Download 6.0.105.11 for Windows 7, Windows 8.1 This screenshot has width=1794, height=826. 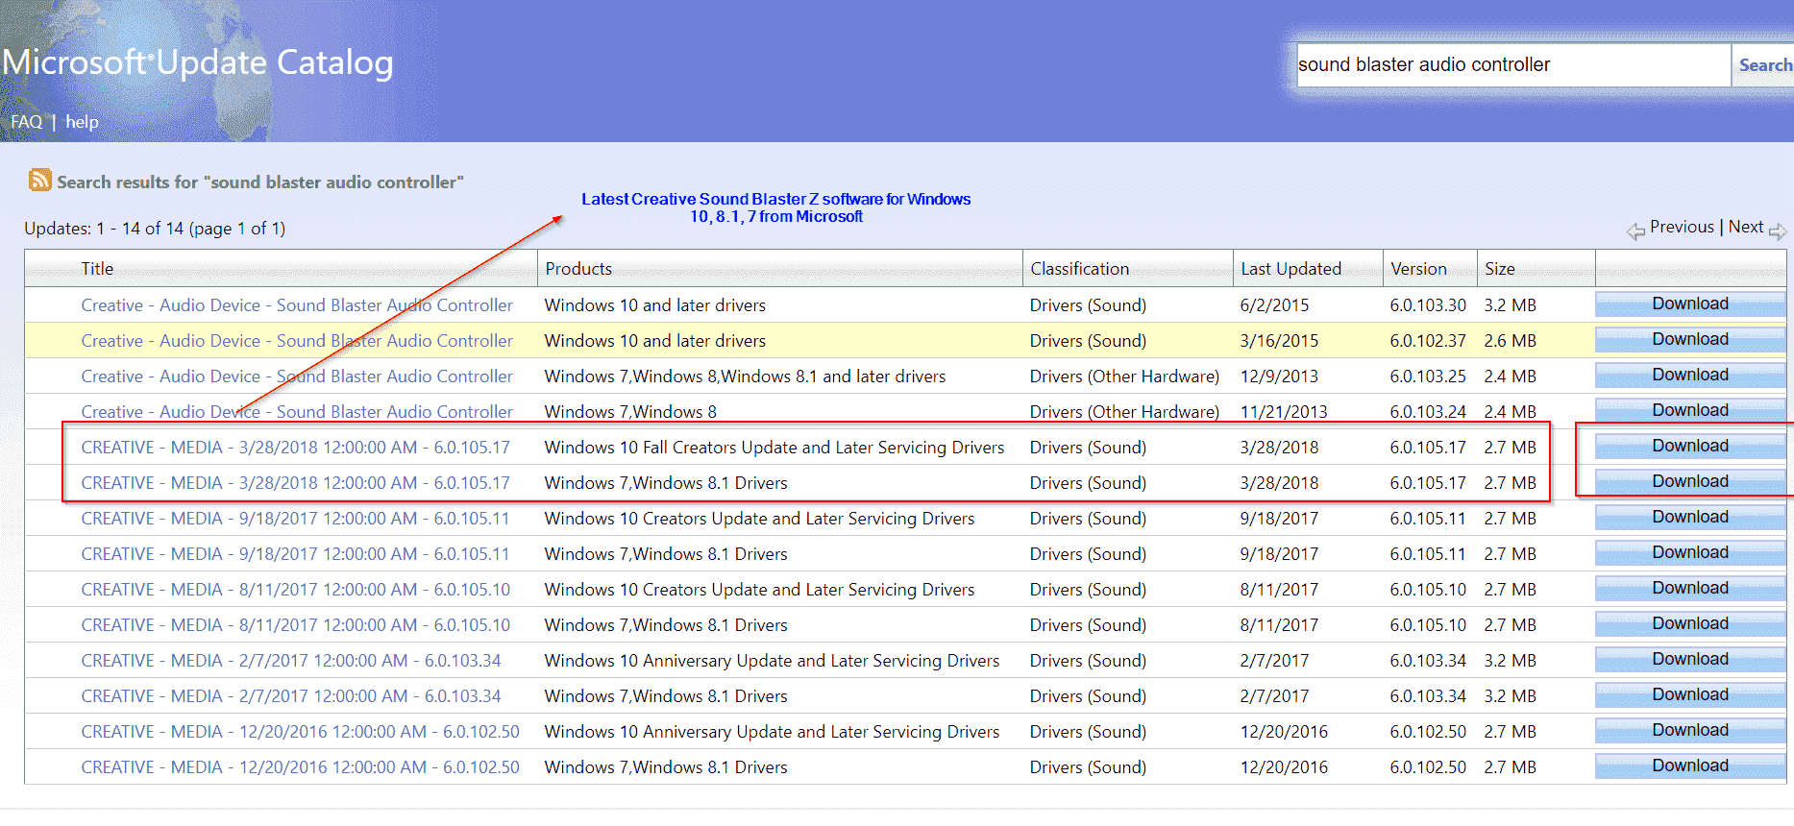[x=1690, y=552]
